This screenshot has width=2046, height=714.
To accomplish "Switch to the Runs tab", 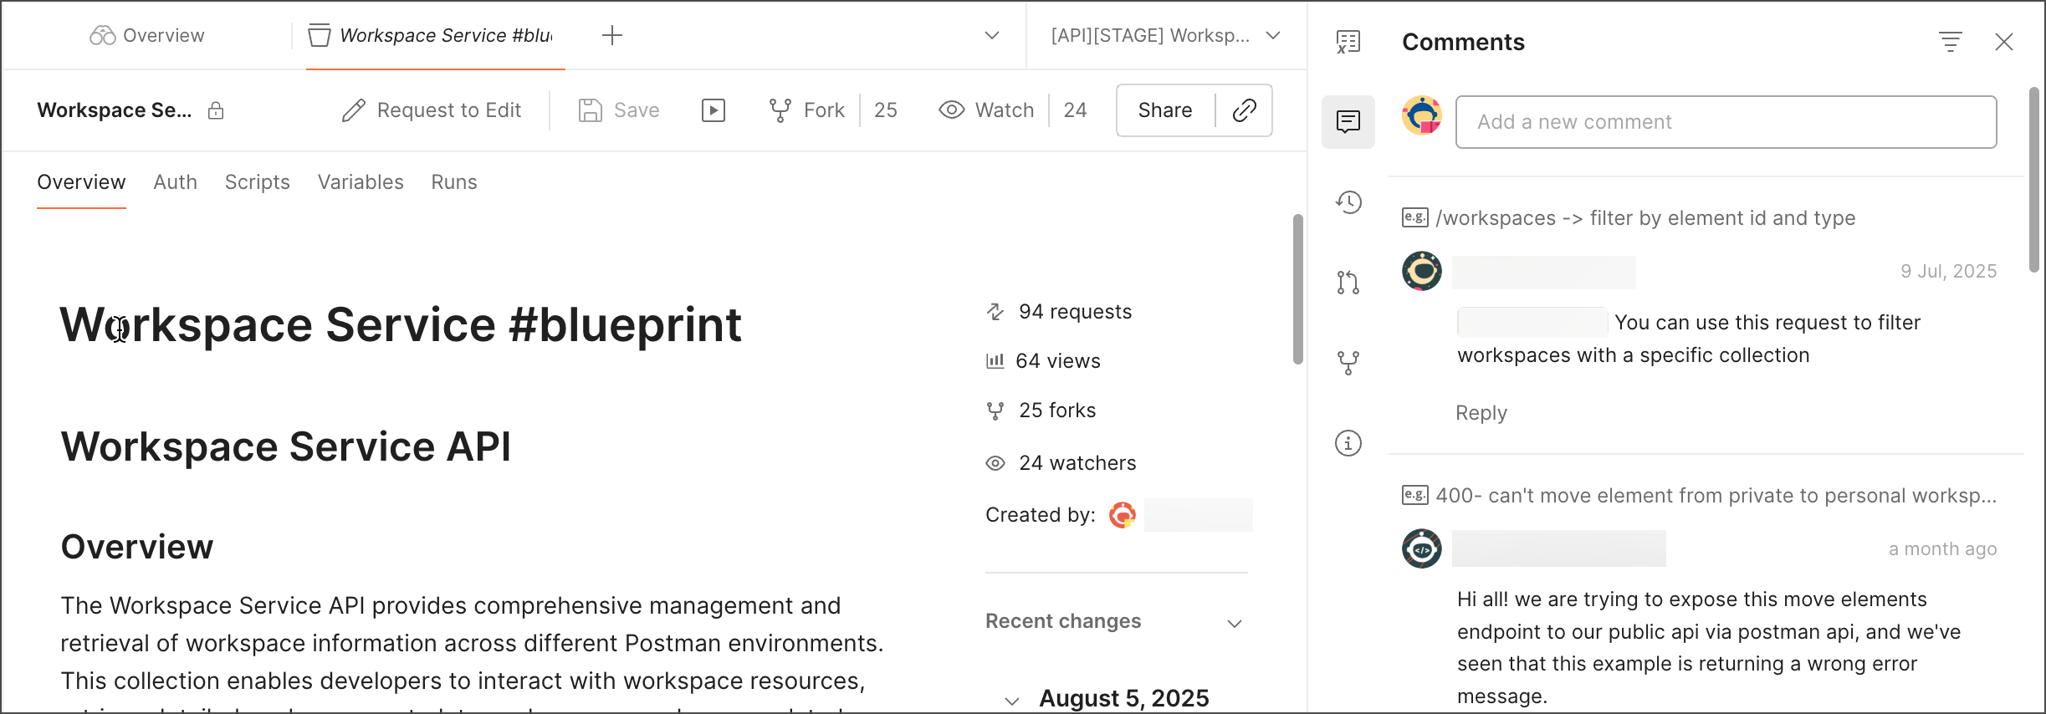I will click(x=454, y=182).
